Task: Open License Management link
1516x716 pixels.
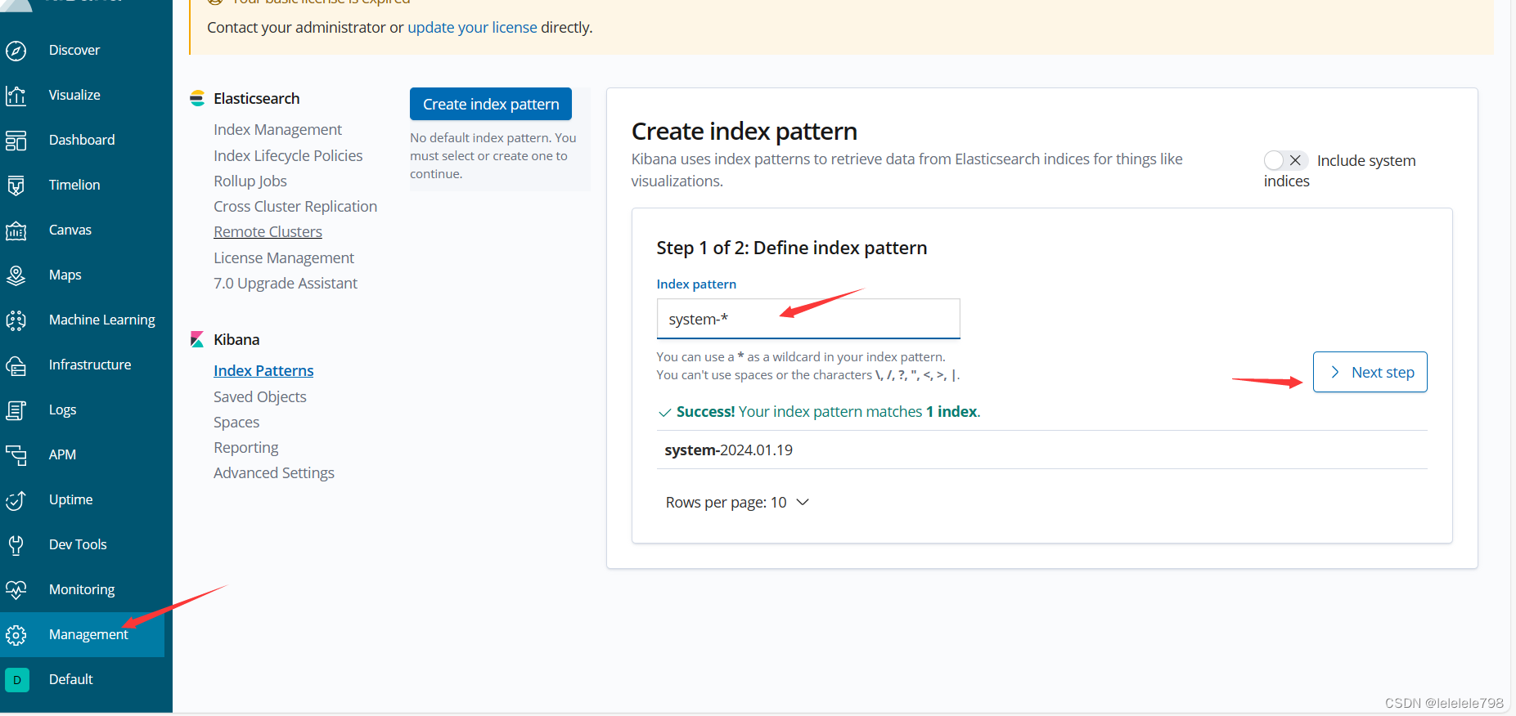Action: point(284,257)
